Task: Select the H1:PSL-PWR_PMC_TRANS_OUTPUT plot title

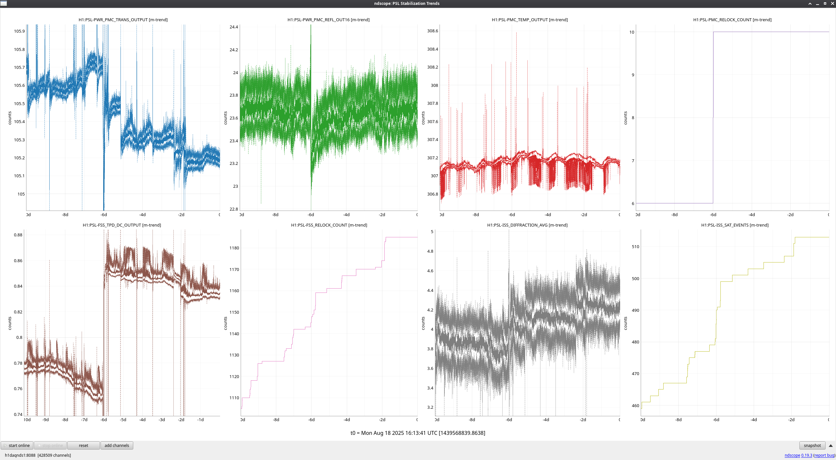Action: [123, 20]
